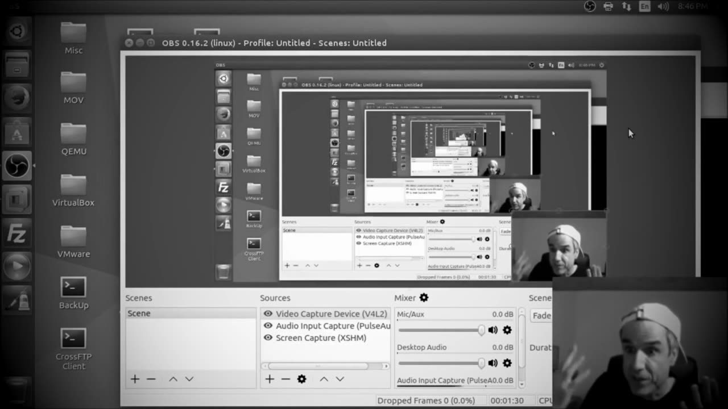Open source properties gear under Sources

302,379
